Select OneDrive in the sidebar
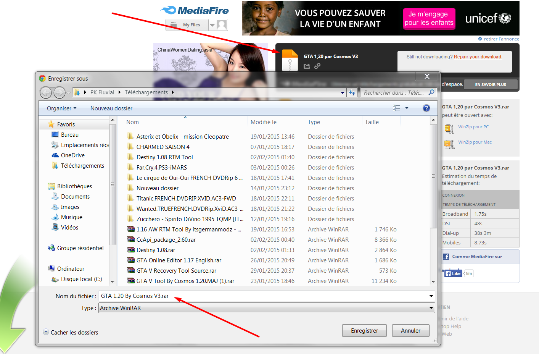539x354 pixels. (73, 155)
